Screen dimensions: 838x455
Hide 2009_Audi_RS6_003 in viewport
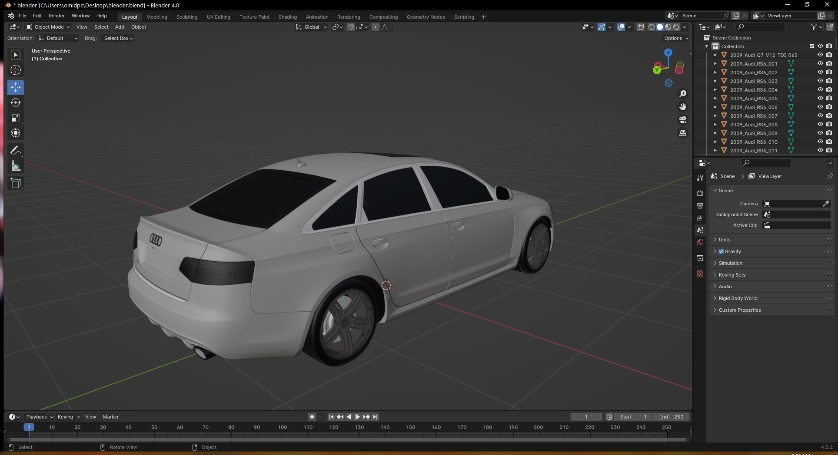820,81
